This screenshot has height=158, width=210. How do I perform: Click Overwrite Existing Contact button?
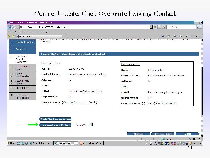click(55, 125)
